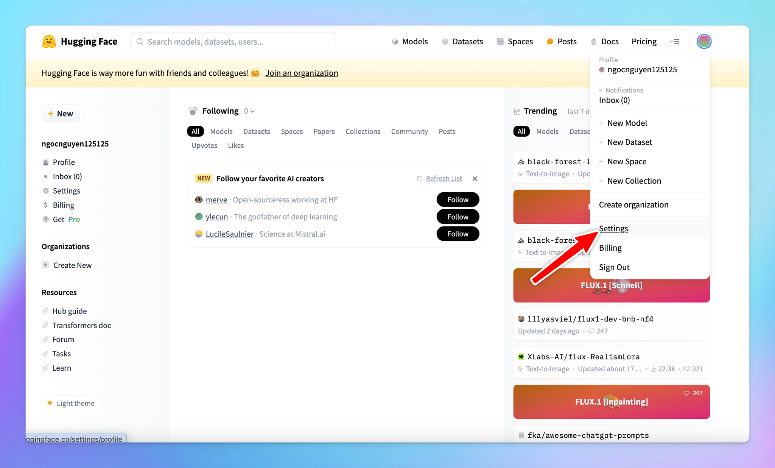Click the sidebar Profile avatar icon
Viewport: 775px width, 468px height.
(46, 162)
